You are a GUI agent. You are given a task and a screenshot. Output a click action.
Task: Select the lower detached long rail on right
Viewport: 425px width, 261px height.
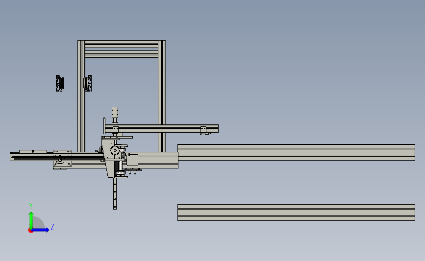tap(296, 213)
